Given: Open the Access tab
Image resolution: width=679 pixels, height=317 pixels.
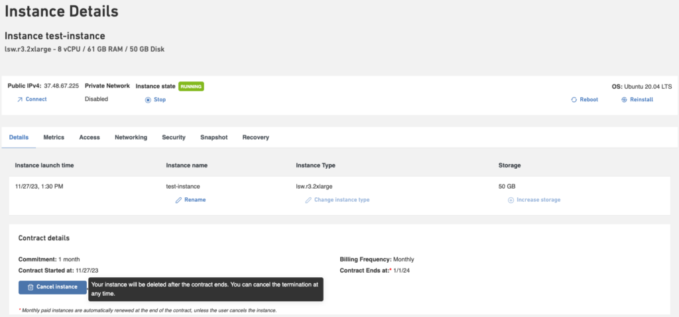Looking at the screenshot, I should (x=90, y=138).
